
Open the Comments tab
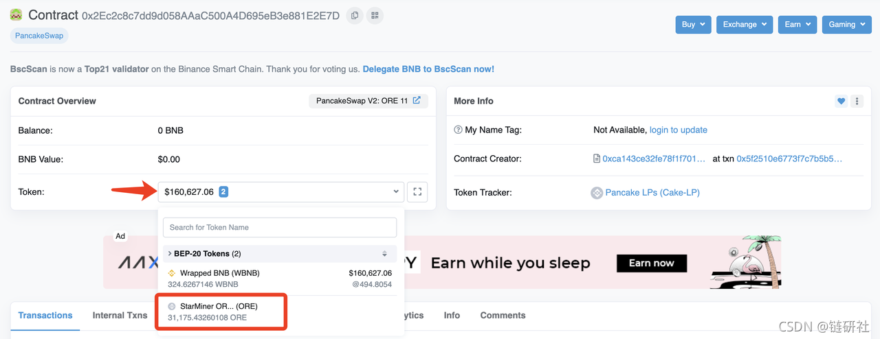point(503,316)
